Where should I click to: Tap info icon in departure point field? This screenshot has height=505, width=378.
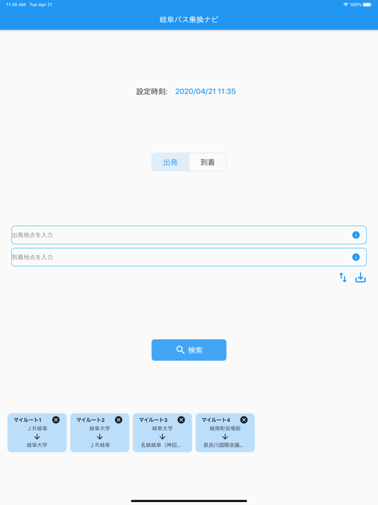tap(356, 235)
